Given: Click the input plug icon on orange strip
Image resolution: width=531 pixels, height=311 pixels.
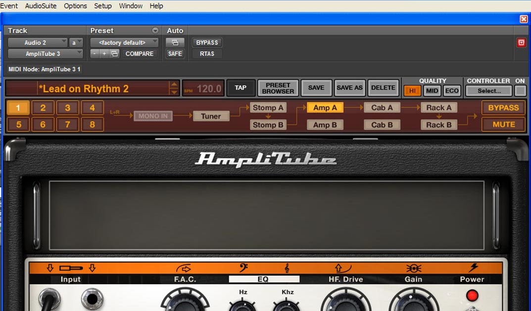Looking at the screenshot, I should 71,268.
